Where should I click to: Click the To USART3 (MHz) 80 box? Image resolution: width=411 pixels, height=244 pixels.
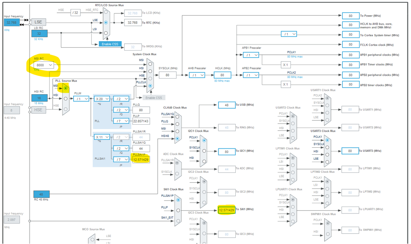tap(350, 151)
